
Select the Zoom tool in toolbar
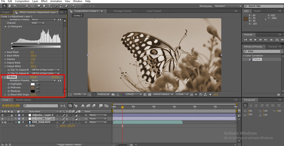(x=15, y=6)
